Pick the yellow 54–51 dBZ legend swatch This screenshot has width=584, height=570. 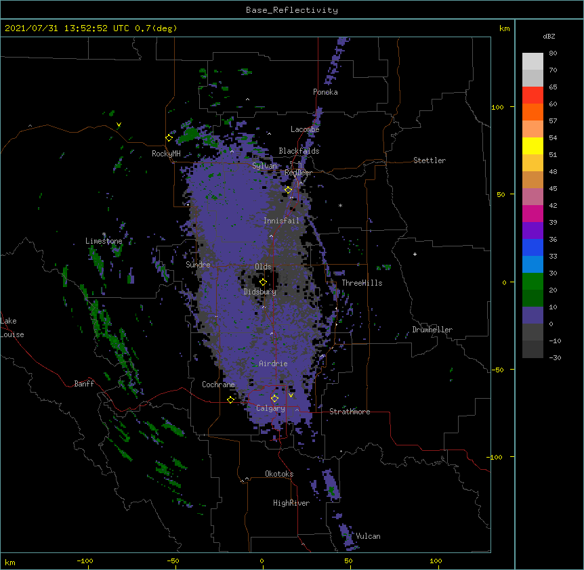[533, 146]
